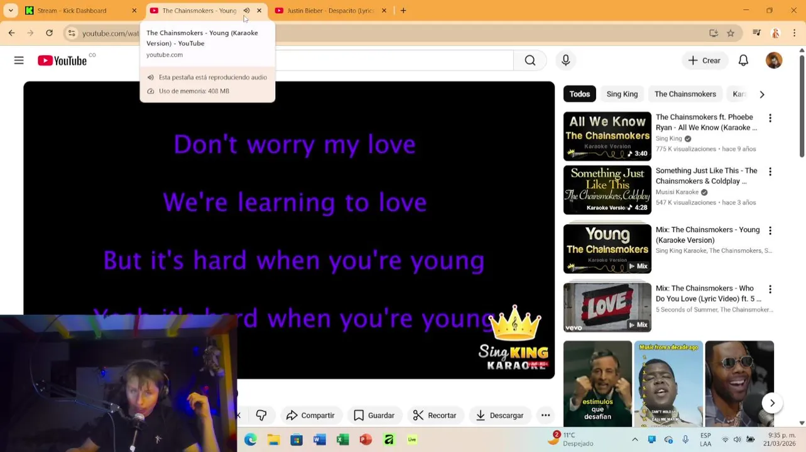View site information icon in address bar
Image resolution: width=806 pixels, height=452 pixels.
(x=72, y=33)
